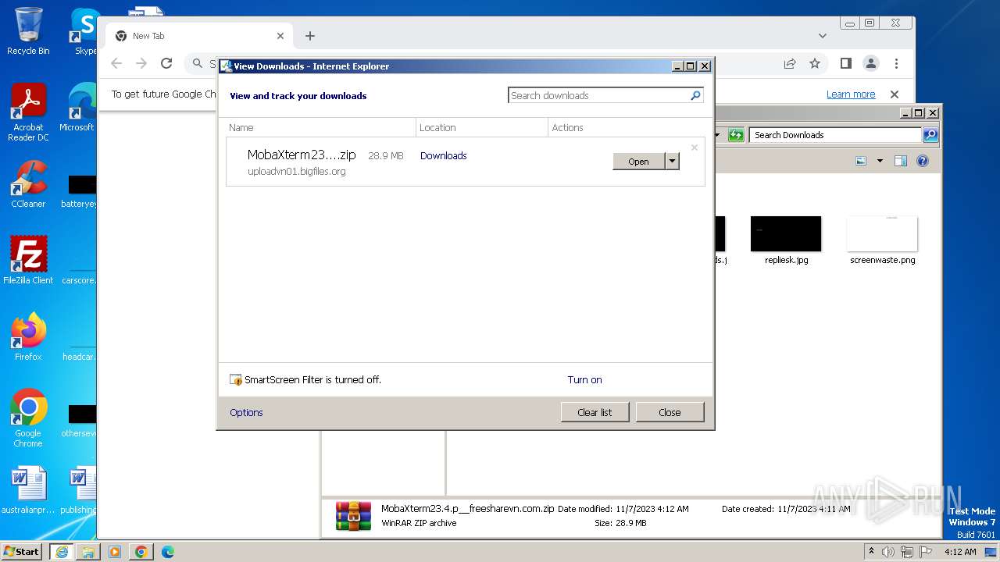Click Chrome share page icon
The height and width of the screenshot is (562, 1000).
tap(790, 63)
